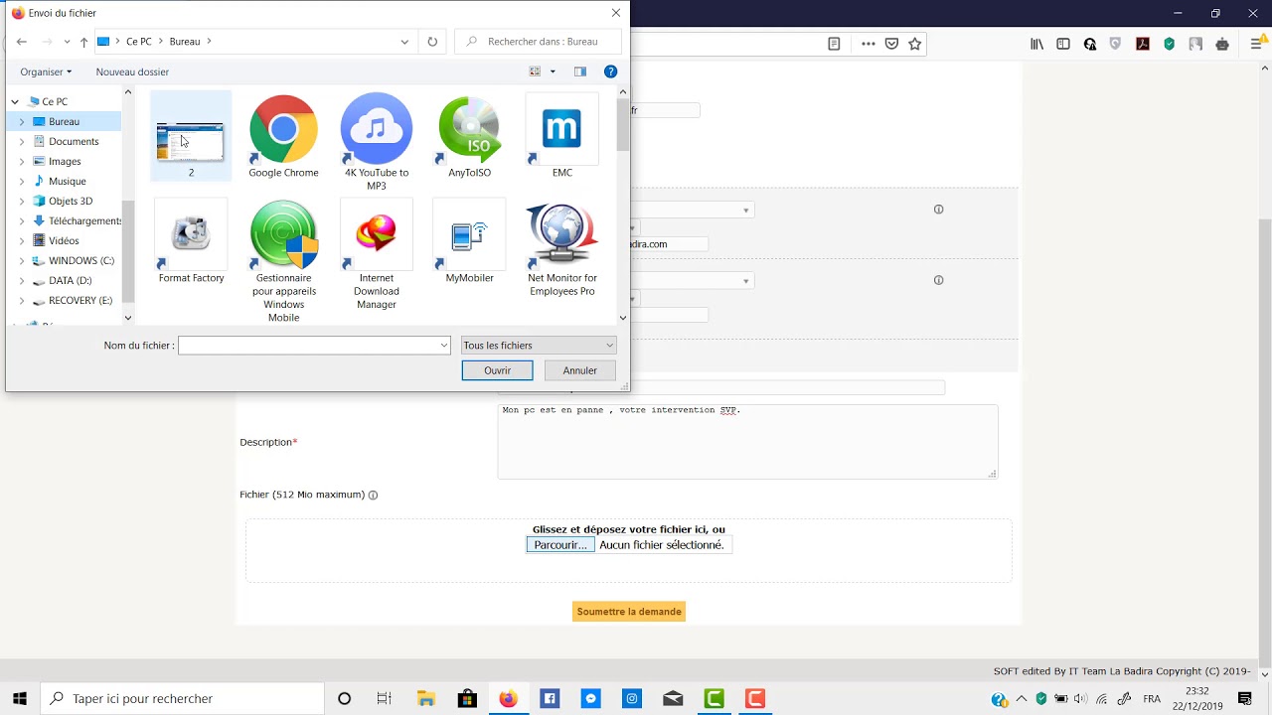This screenshot has height=715, width=1272.
Task: Open Firefox page actions menu
Action: pyautogui.click(x=869, y=44)
